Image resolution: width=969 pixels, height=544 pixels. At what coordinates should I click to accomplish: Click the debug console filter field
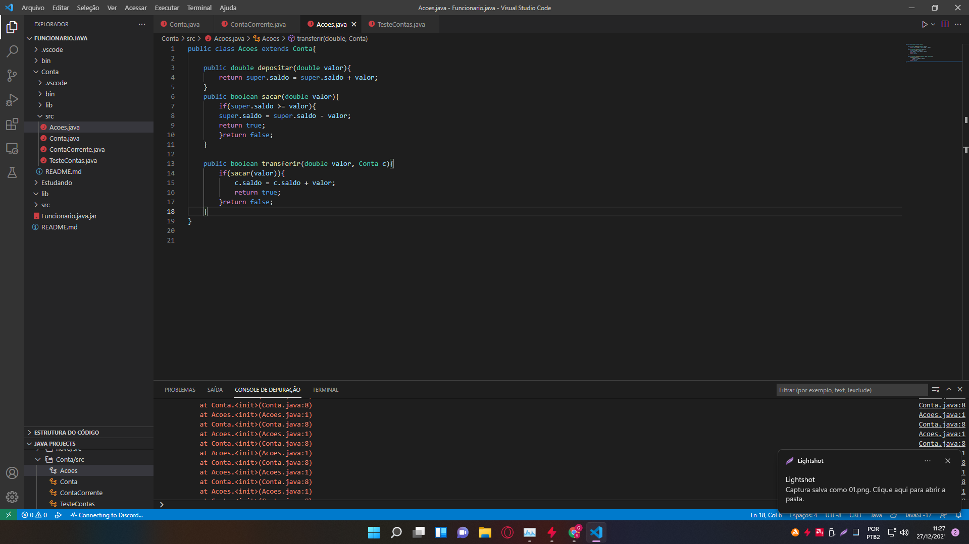click(852, 390)
